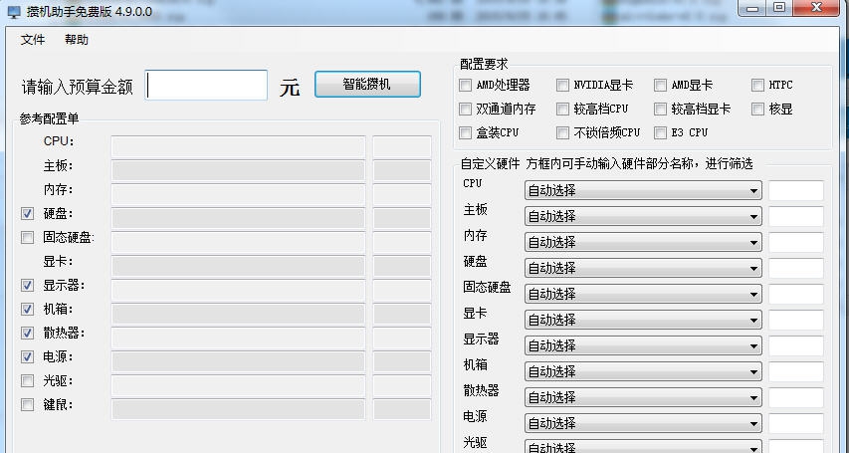Click the app icon in title bar

14,11
